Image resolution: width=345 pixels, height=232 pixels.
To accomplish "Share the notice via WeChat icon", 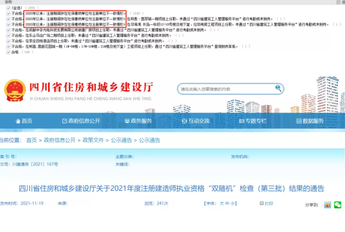I will tap(338, 205).
